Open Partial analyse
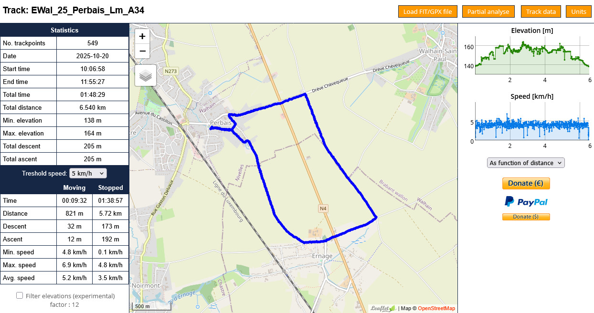The width and height of the screenshot is (594, 313). pyautogui.click(x=488, y=11)
